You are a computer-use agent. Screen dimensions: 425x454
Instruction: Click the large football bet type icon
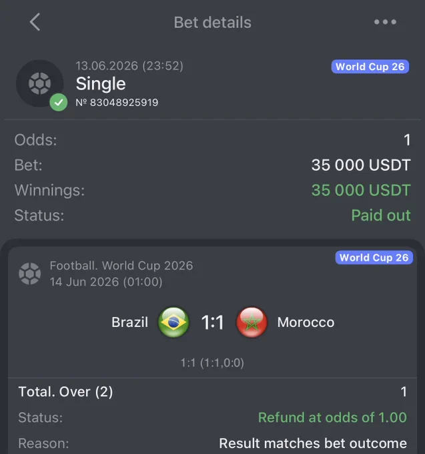(39, 83)
